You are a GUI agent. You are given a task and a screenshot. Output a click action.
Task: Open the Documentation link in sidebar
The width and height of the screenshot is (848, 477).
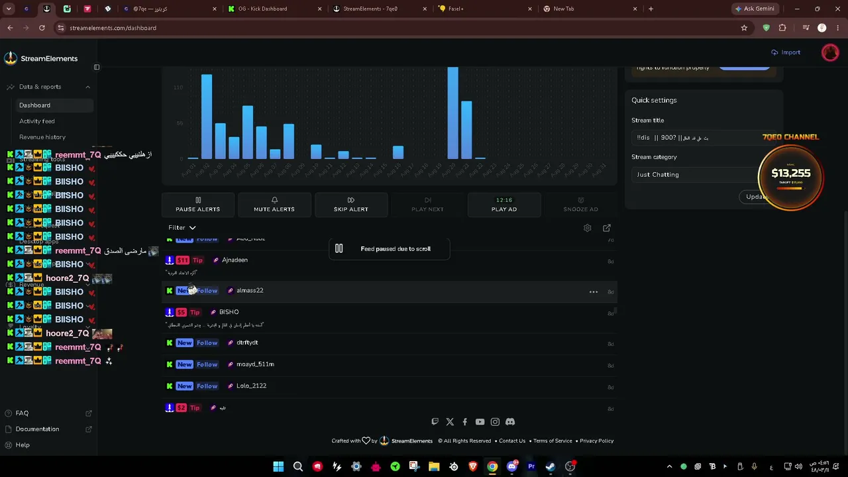(x=37, y=429)
